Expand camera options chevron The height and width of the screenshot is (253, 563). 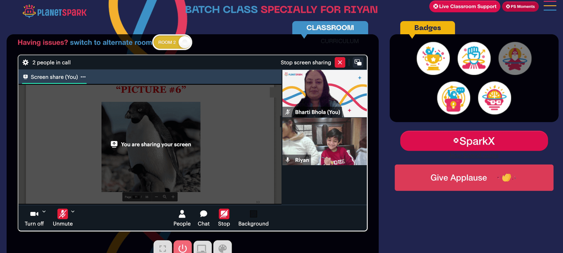click(x=44, y=211)
